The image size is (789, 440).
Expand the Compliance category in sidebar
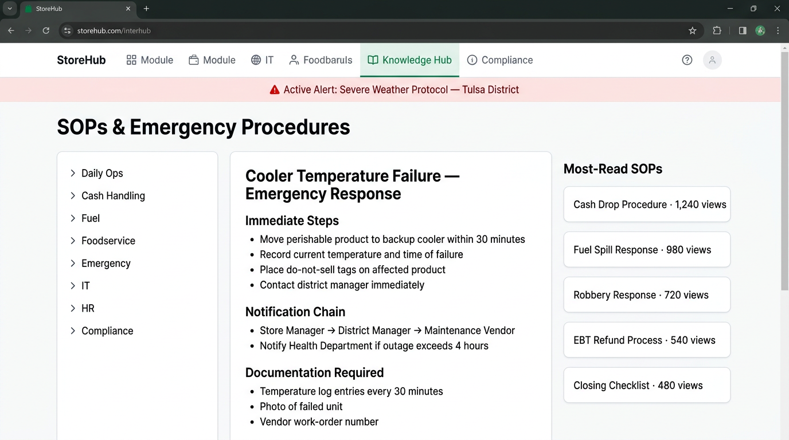(x=101, y=331)
